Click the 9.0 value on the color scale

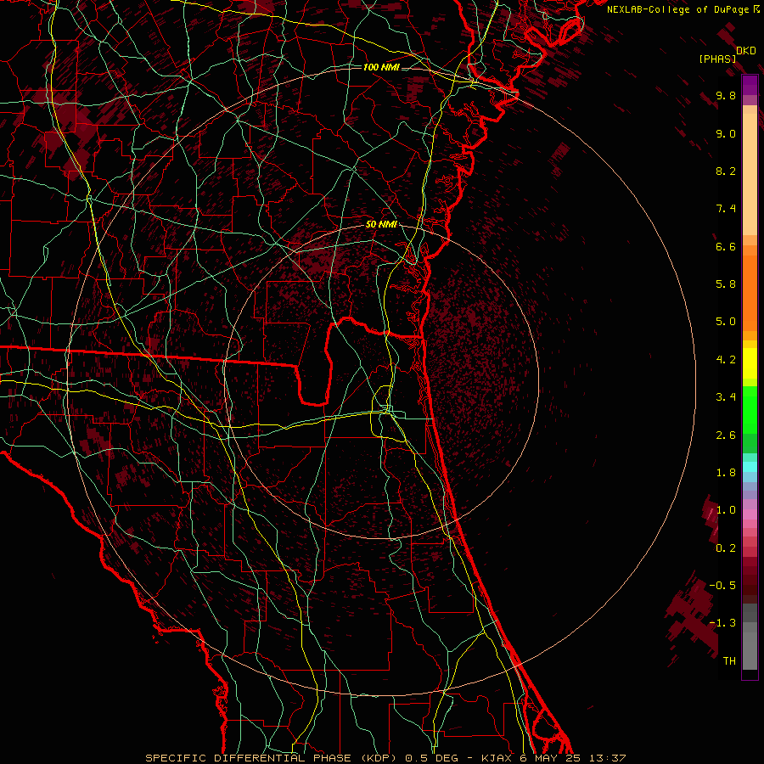point(726,133)
